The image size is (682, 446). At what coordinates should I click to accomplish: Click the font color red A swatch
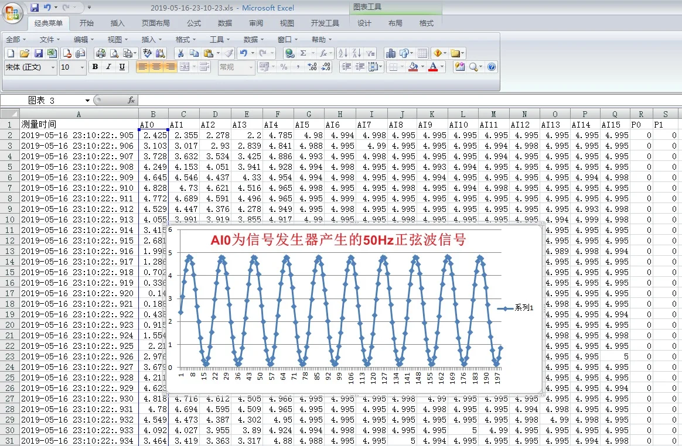coord(432,67)
